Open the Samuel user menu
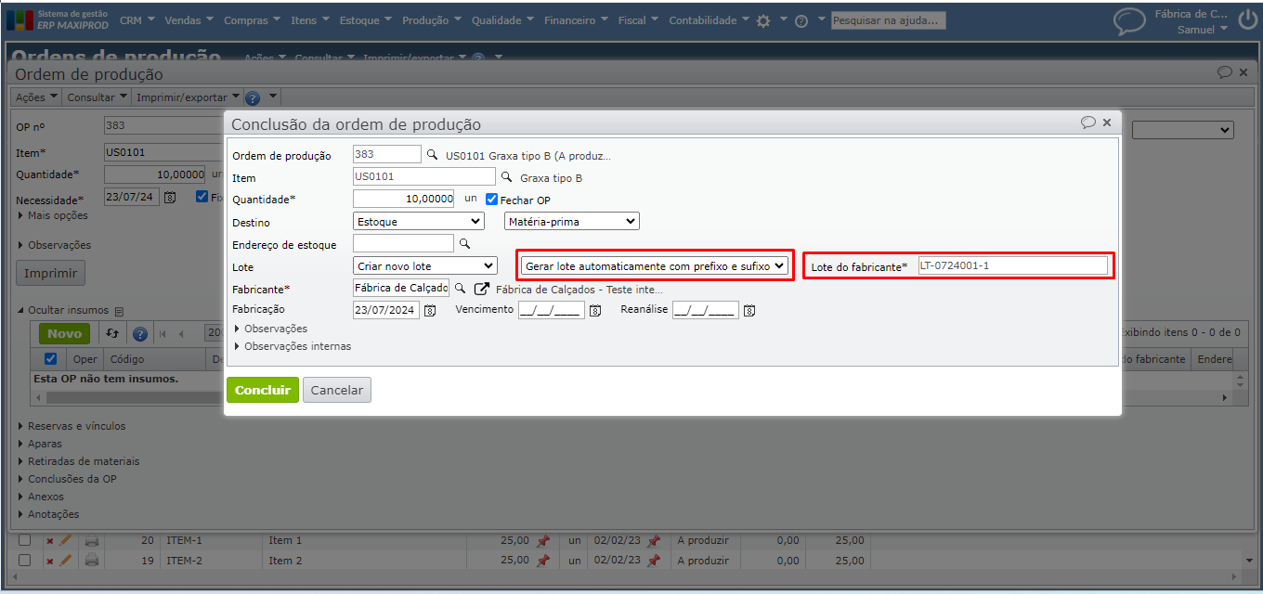Screen dimensions: 1263x594 point(1203,30)
